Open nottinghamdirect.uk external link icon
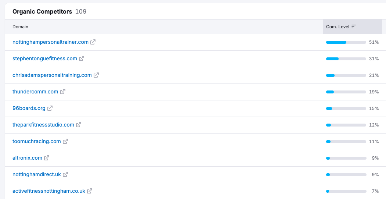Screen dimensions: 386x199 (x=65, y=175)
